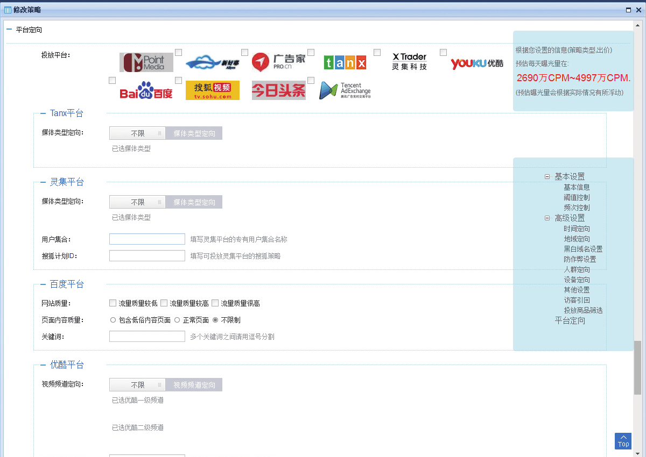Jump back up with the Top button
Image resolution: width=646 pixels, height=457 pixels.
(x=623, y=441)
